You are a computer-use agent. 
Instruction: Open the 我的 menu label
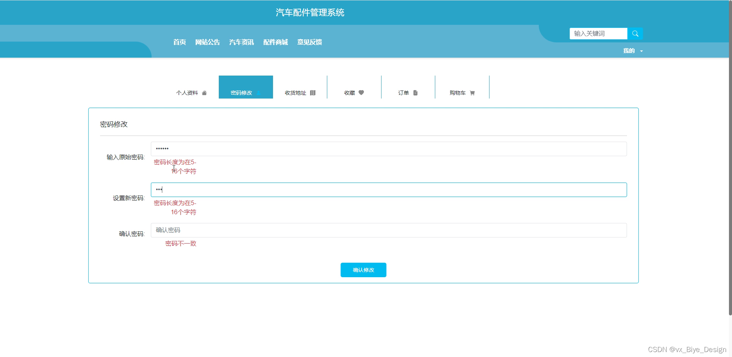(629, 51)
